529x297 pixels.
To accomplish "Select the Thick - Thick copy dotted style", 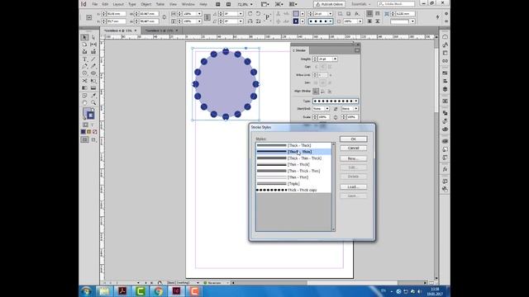I will (293, 191).
